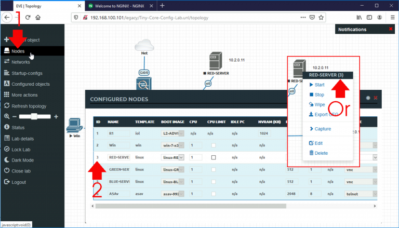Click the address bar URL

pos(150,18)
